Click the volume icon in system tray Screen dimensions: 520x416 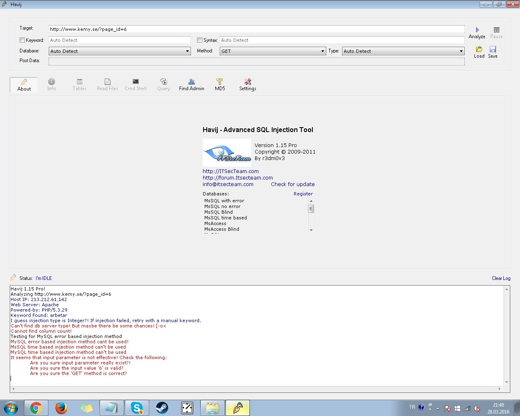pyautogui.click(x=477, y=408)
